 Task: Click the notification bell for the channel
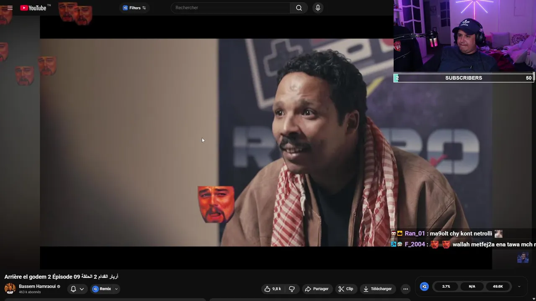point(73,289)
